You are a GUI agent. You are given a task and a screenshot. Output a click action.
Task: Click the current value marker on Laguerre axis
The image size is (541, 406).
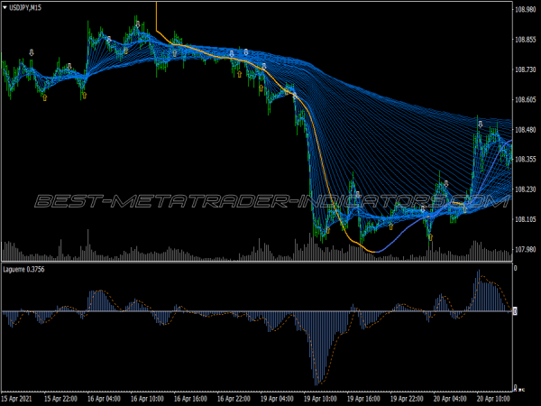(515, 311)
